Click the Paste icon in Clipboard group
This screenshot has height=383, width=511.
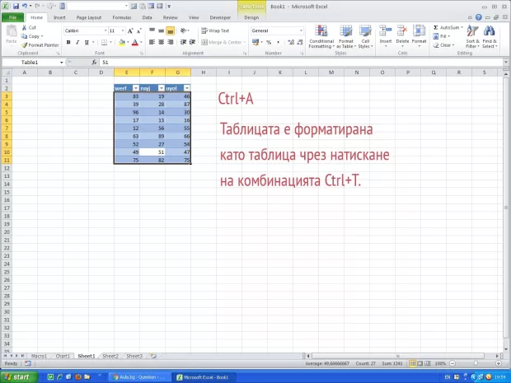12,31
